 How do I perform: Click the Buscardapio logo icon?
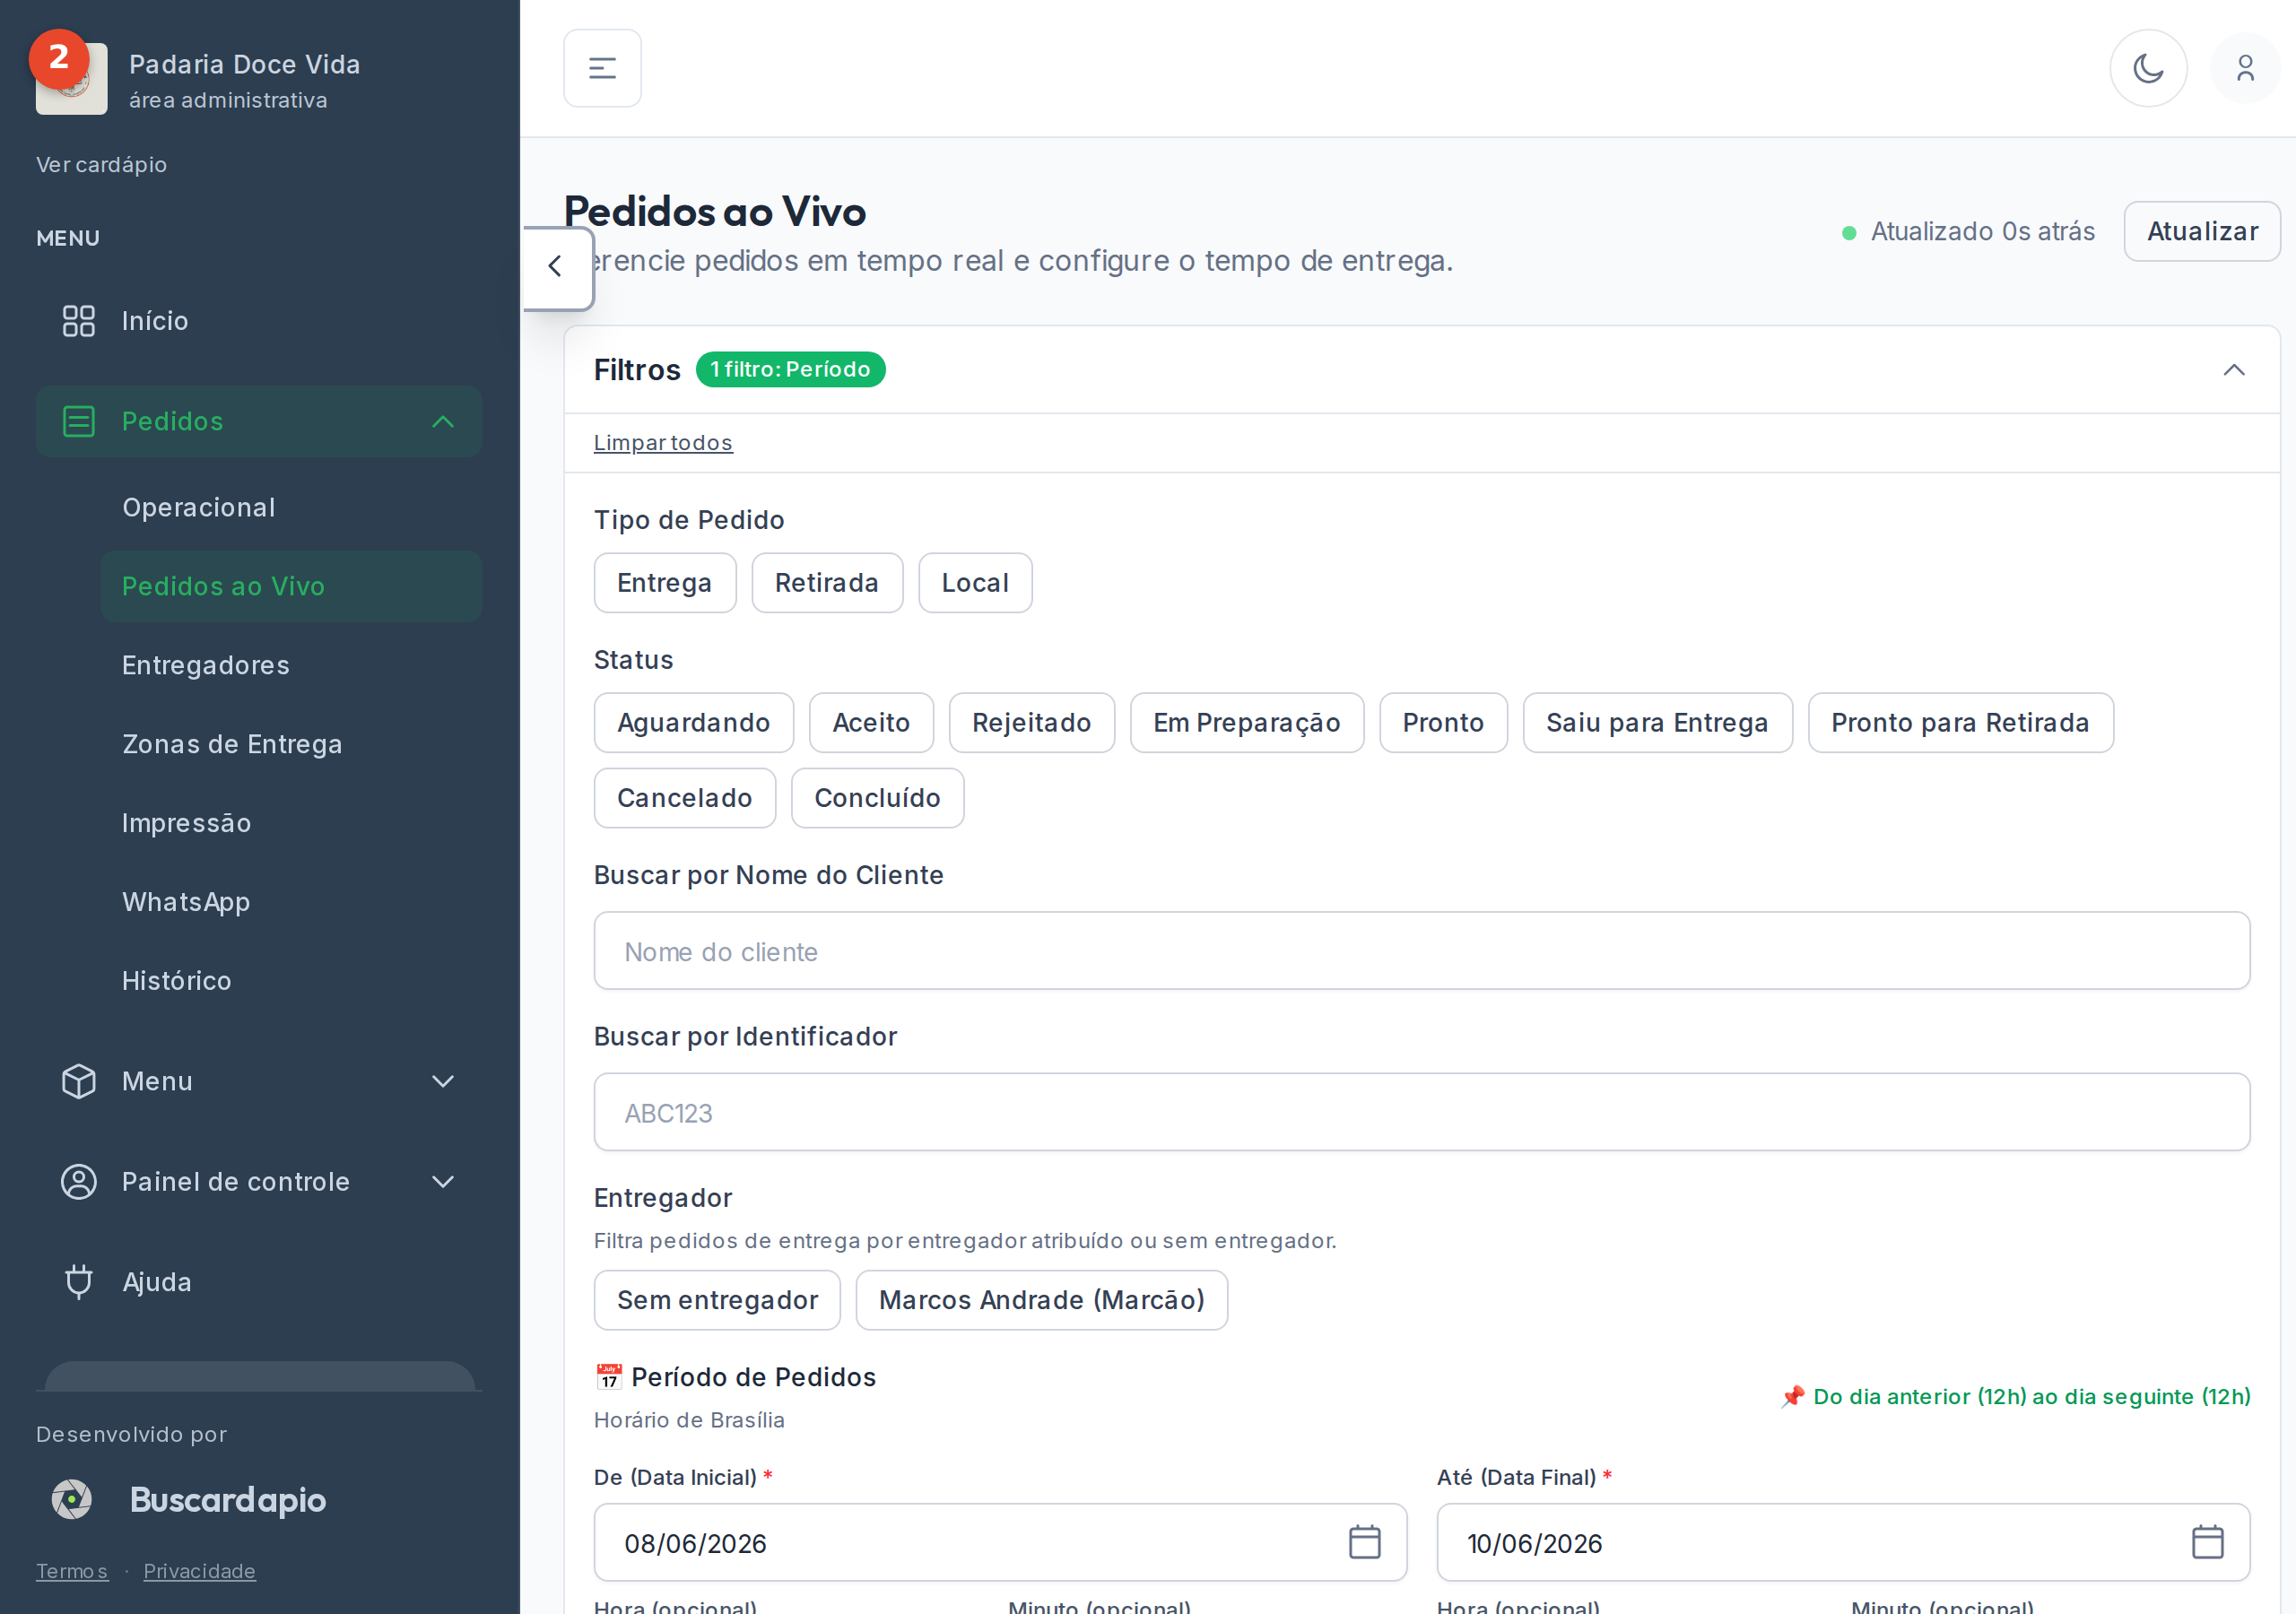72,1499
